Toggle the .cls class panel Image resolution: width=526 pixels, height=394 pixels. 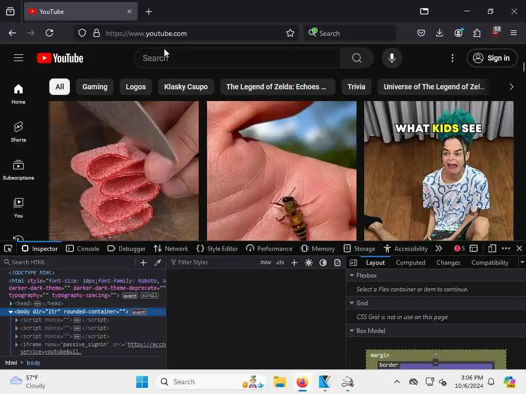point(280,262)
